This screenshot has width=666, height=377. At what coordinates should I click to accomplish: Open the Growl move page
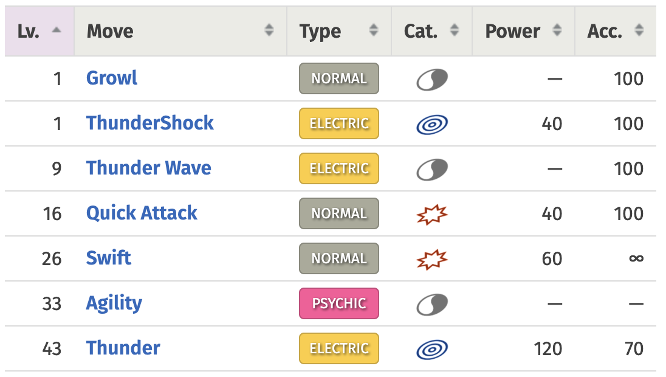pos(111,78)
